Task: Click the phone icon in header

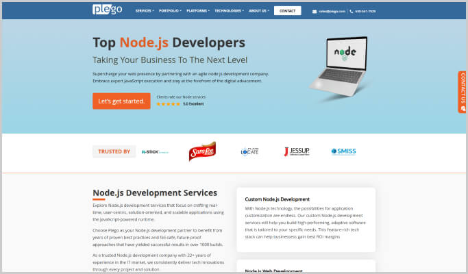Action: coord(352,11)
